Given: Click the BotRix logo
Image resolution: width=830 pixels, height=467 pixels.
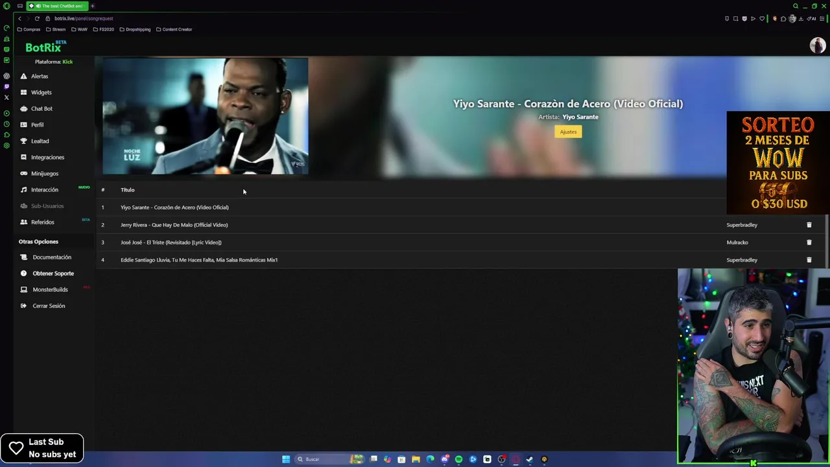Looking at the screenshot, I should click(45, 47).
